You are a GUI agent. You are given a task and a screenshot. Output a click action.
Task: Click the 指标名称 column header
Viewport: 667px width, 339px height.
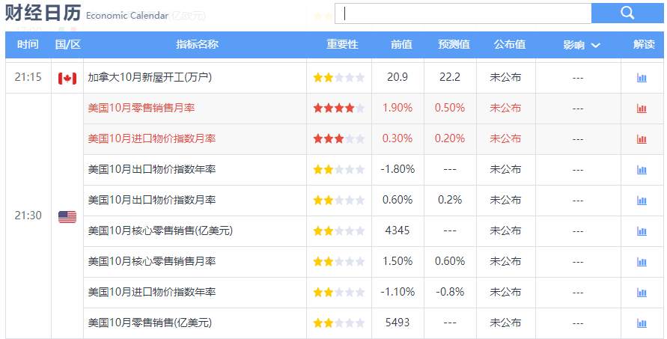[197, 44]
